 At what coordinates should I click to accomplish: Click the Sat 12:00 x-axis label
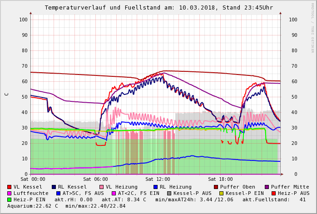click(157, 179)
